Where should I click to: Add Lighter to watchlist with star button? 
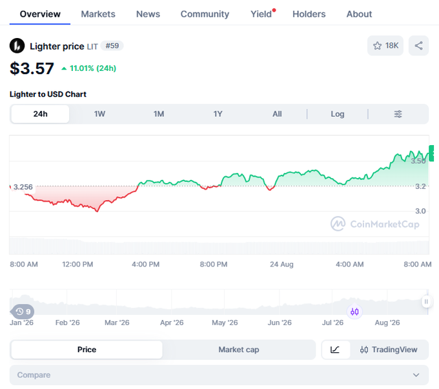385,46
